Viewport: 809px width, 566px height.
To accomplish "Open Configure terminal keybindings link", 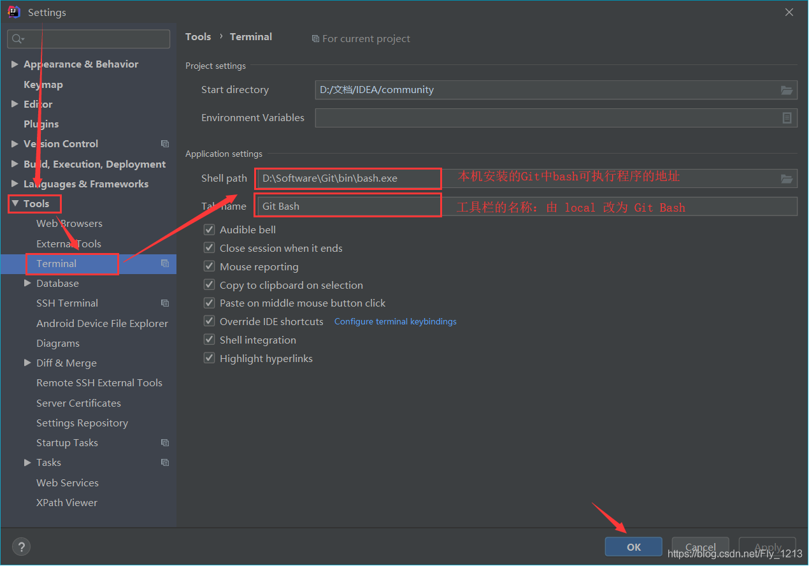I will [396, 321].
